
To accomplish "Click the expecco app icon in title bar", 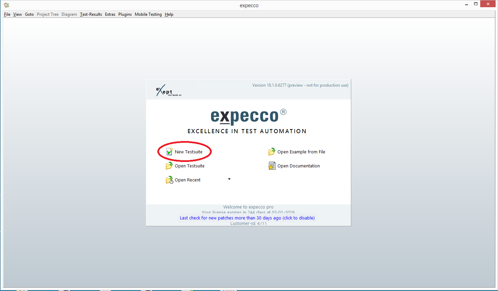I will tap(6, 5).
